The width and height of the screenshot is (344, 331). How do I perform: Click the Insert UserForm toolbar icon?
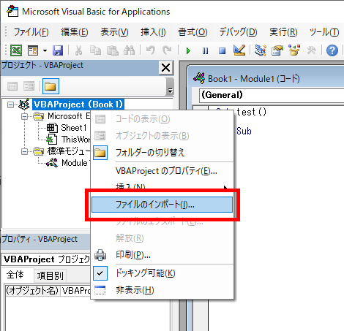33,50
